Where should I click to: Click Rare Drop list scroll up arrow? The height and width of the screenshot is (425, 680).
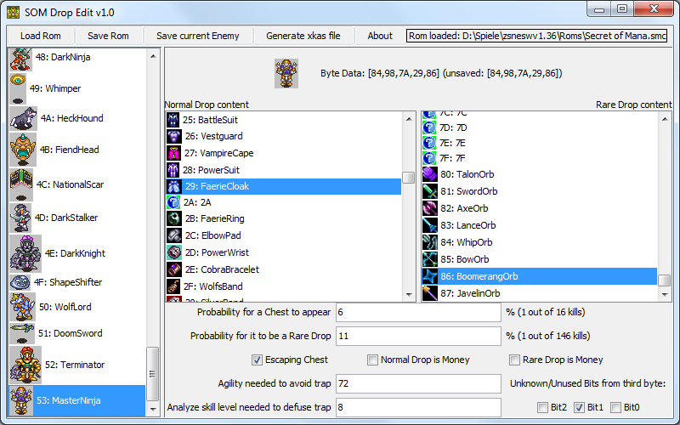point(665,119)
